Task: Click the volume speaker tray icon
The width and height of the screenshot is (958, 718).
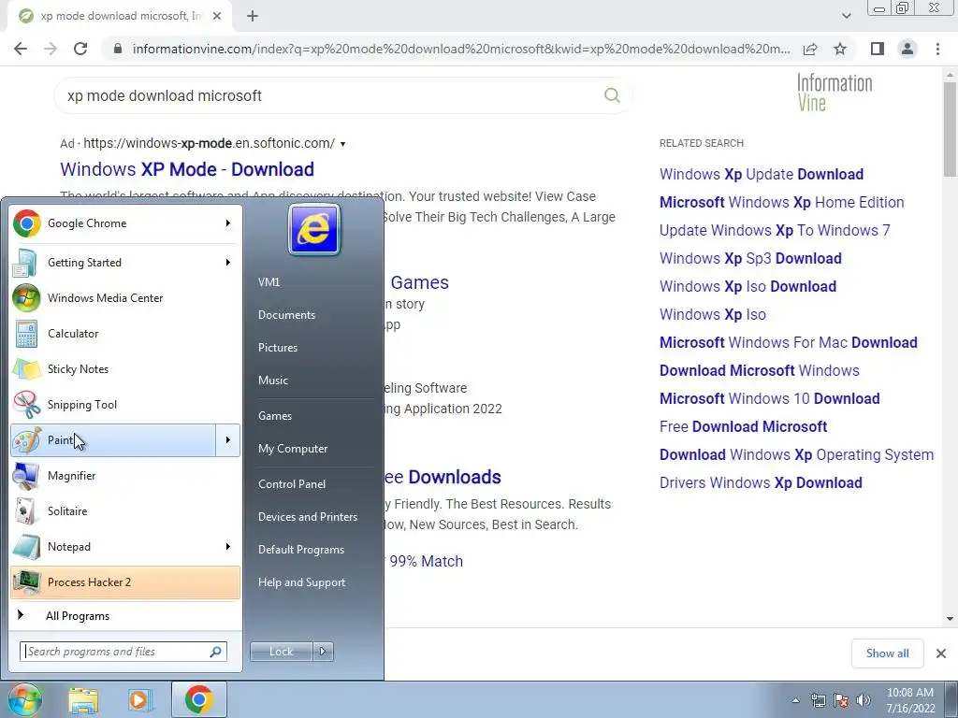Action: pos(864,700)
